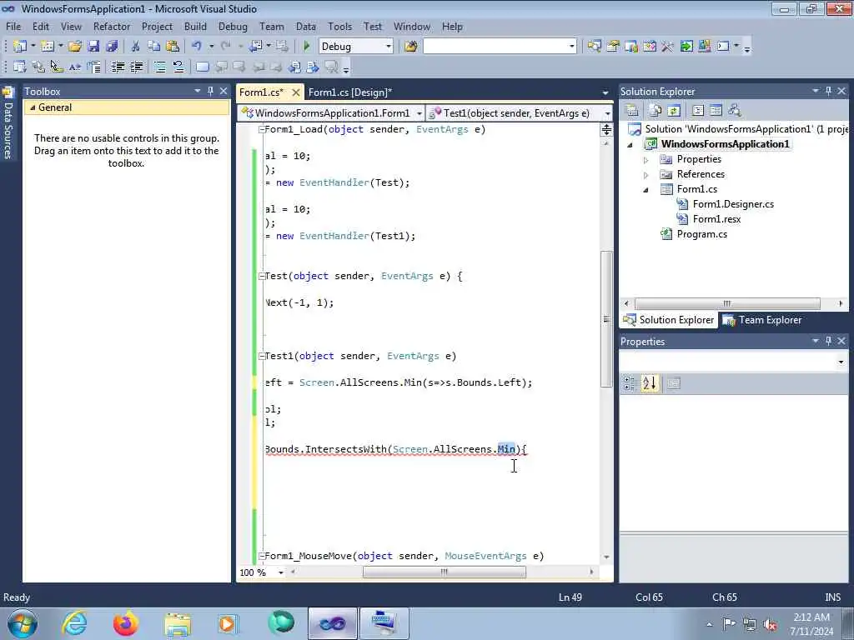Save the current file with floppy icon
This screenshot has height=640, width=854.
pyautogui.click(x=93, y=47)
